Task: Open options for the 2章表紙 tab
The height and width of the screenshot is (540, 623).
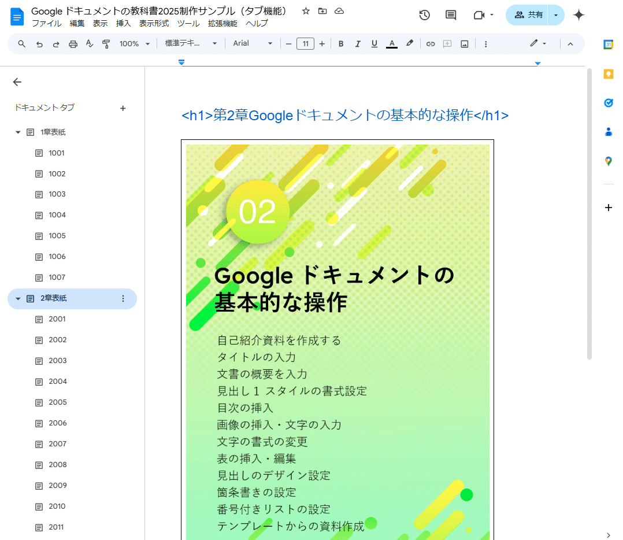Action: point(123,298)
